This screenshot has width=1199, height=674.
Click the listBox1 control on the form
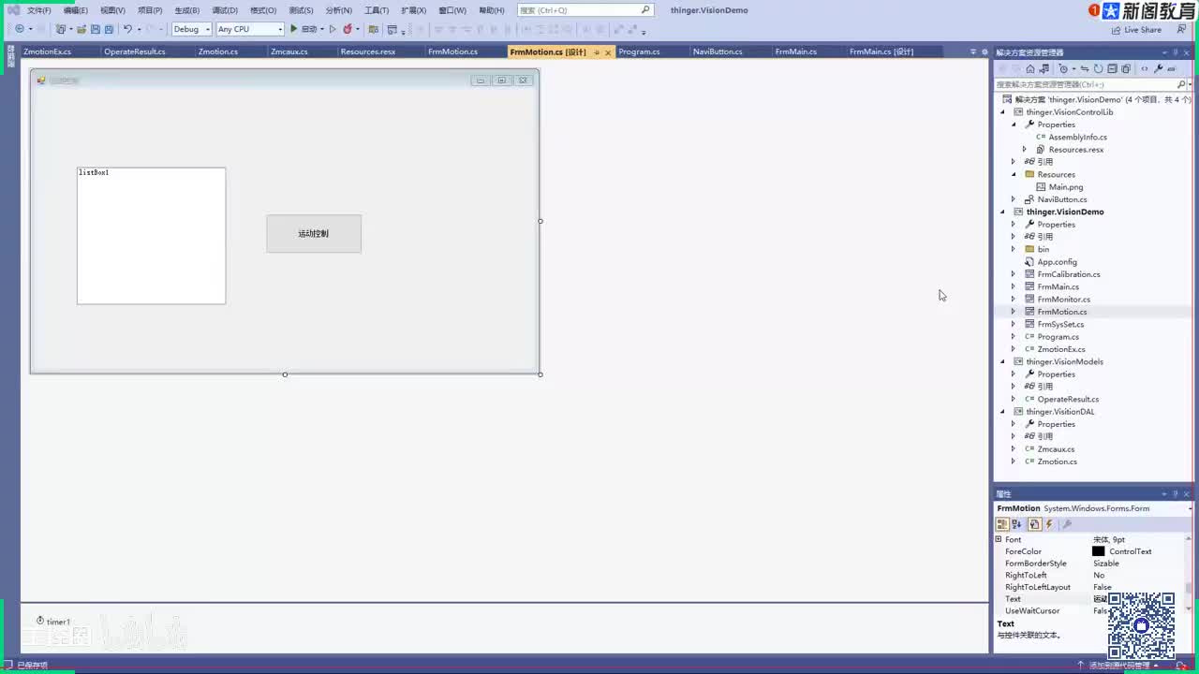(x=152, y=236)
